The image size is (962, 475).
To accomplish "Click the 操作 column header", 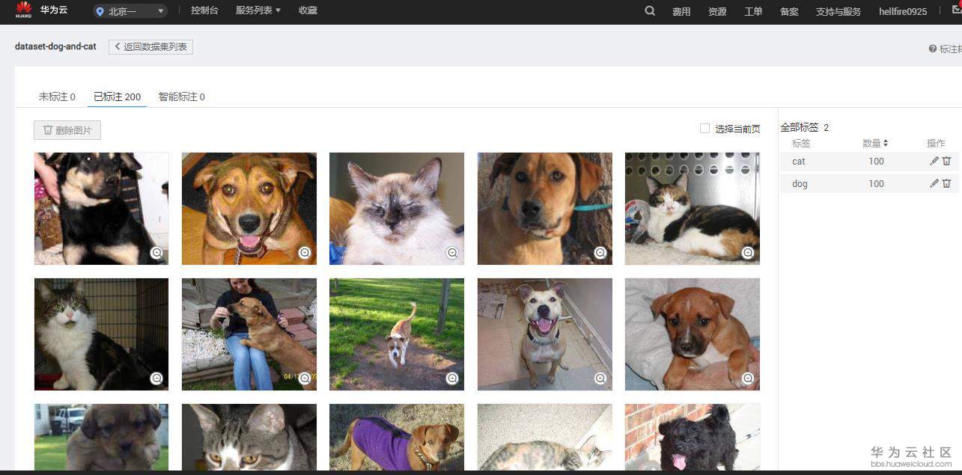I will click(x=936, y=143).
